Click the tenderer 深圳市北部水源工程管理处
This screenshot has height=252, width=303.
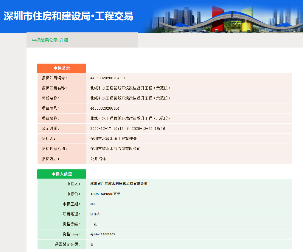coord(114,139)
